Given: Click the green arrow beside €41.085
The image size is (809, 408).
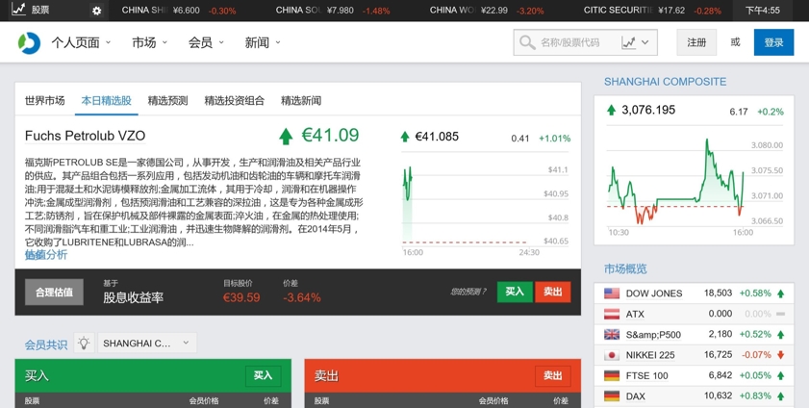Looking at the screenshot, I should point(405,137).
